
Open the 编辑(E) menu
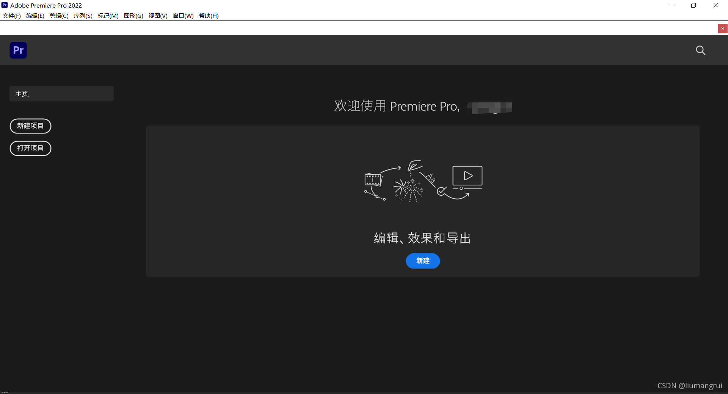coord(35,16)
